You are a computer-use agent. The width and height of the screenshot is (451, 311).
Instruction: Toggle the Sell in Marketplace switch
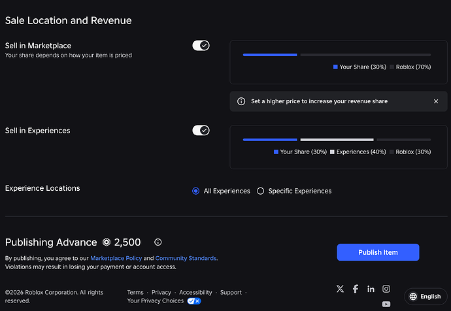point(201,46)
